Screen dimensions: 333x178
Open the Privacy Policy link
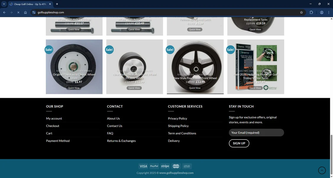(x=177, y=119)
